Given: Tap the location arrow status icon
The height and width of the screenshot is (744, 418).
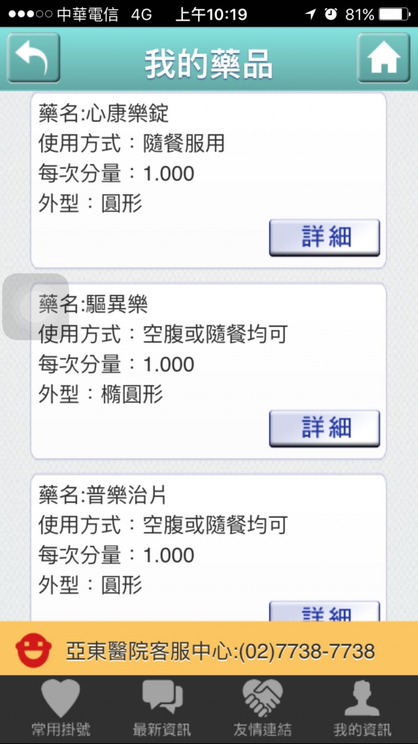Looking at the screenshot, I should [x=311, y=15].
